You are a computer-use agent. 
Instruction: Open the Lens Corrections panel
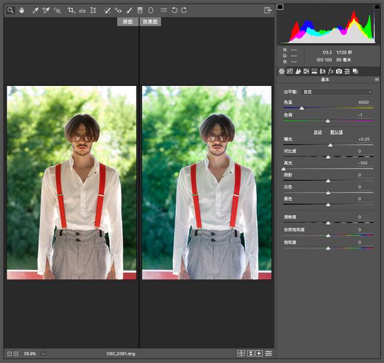[x=323, y=72]
